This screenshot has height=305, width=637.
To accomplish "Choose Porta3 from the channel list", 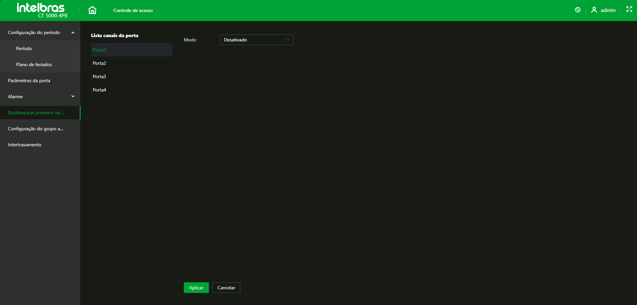I will [x=99, y=77].
